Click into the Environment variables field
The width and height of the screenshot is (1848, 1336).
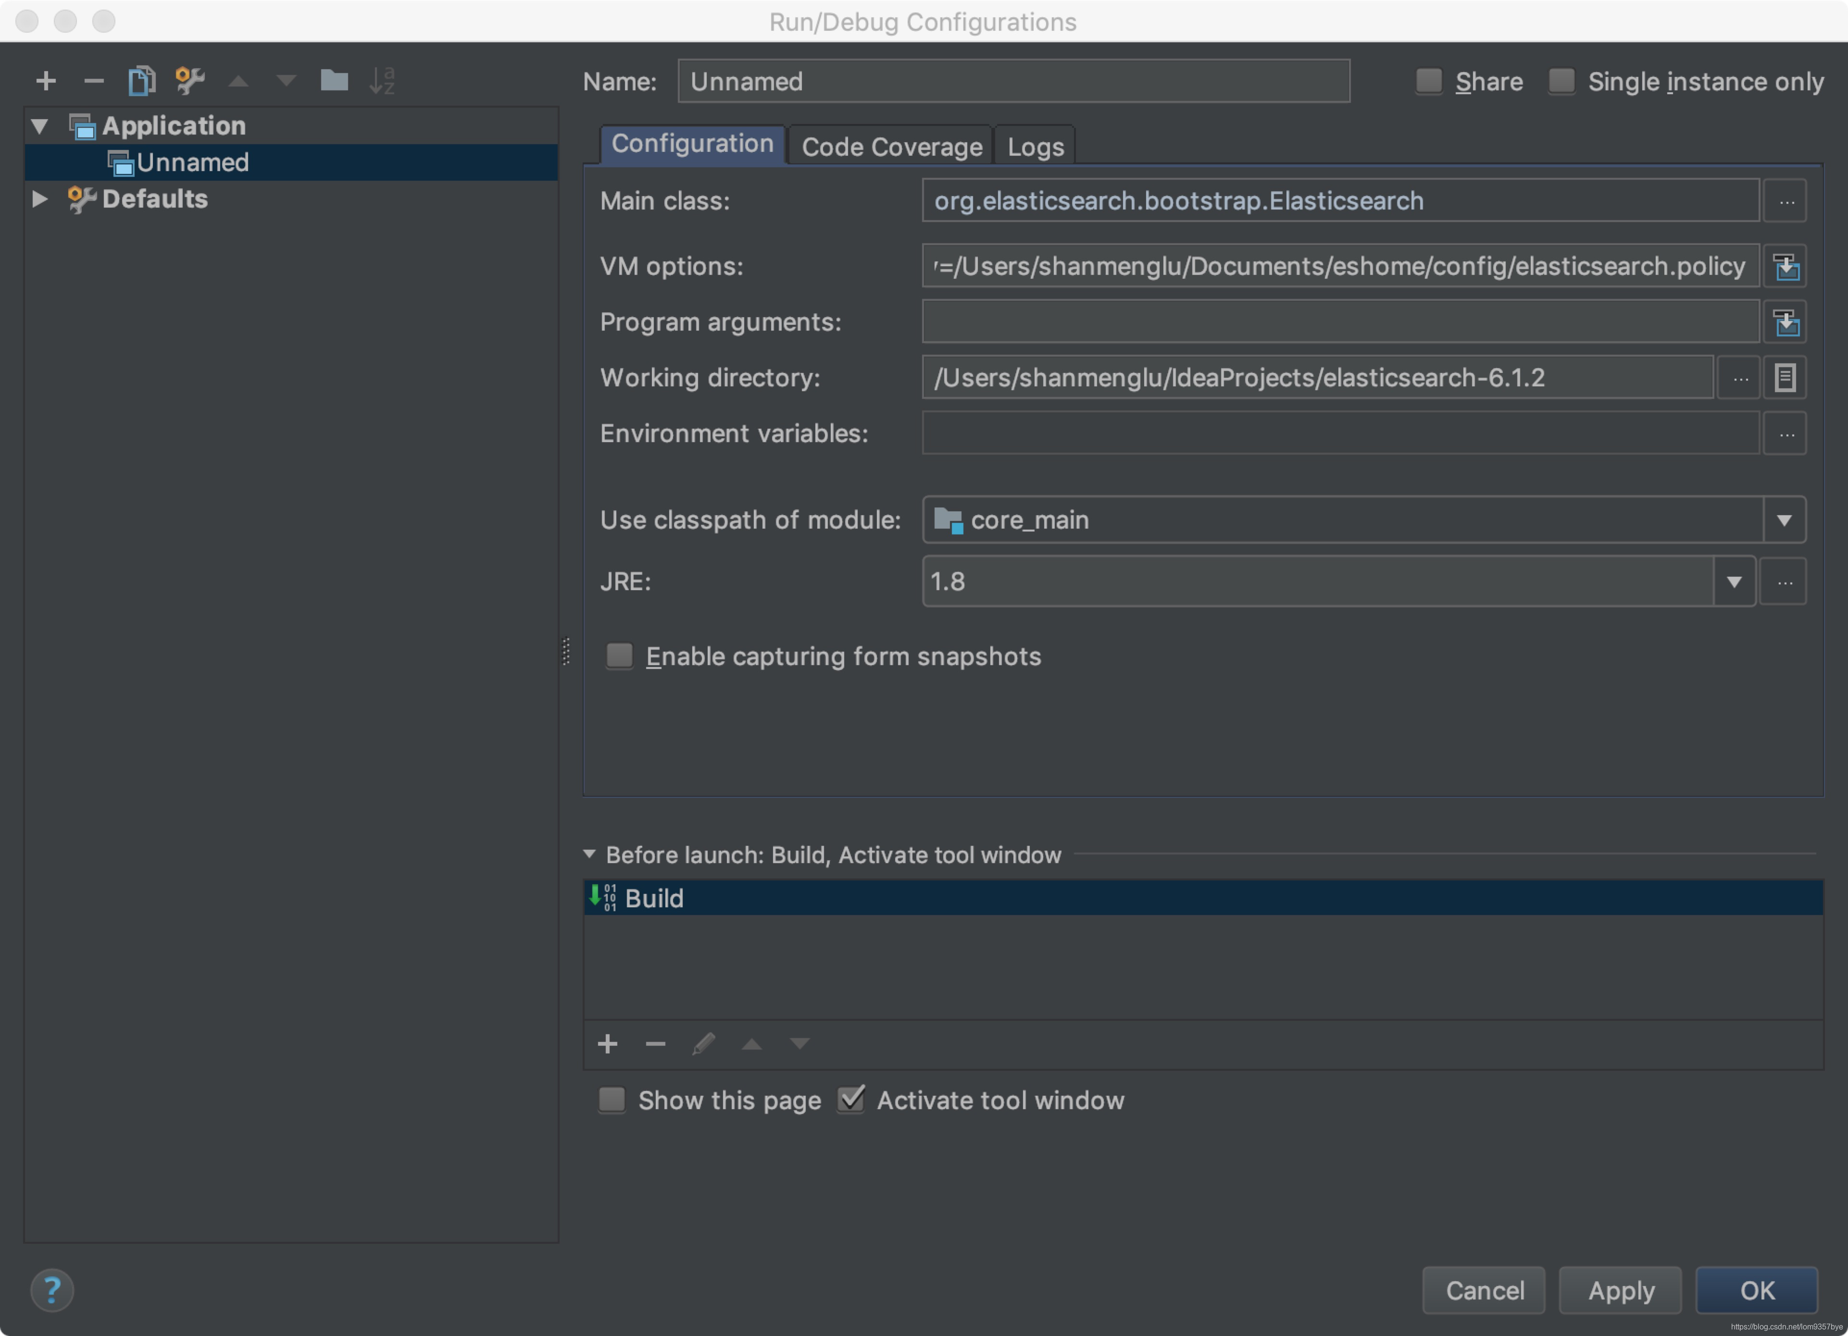click(1339, 433)
